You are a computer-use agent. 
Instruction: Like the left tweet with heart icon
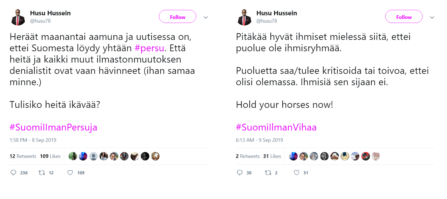(x=70, y=173)
